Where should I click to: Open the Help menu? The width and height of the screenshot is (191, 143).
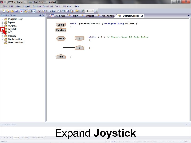pos(76,6)
